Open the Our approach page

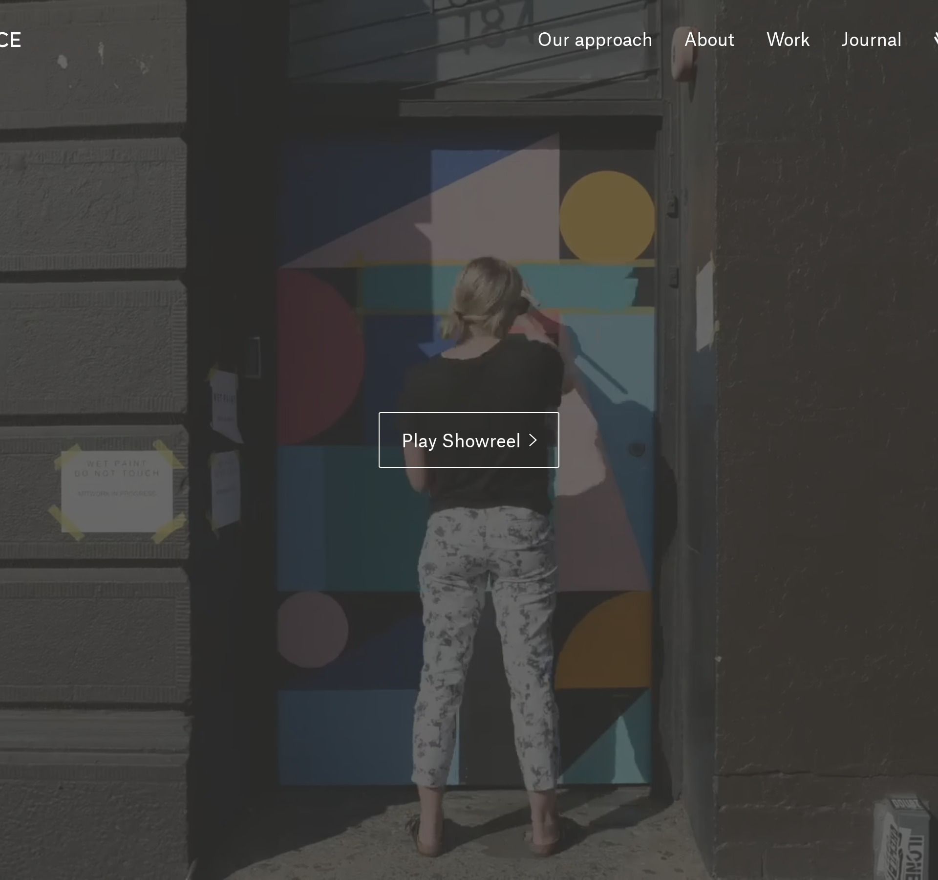[x=595, y=40]
